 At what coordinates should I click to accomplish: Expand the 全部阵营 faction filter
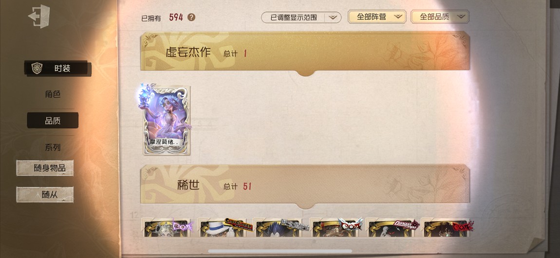point(377,17)
